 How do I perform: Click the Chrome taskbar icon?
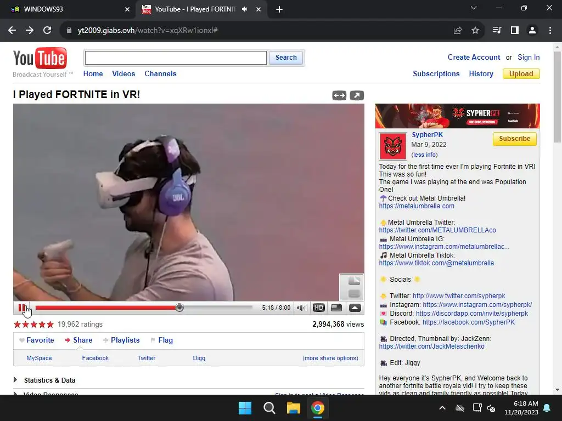point(318,408)
